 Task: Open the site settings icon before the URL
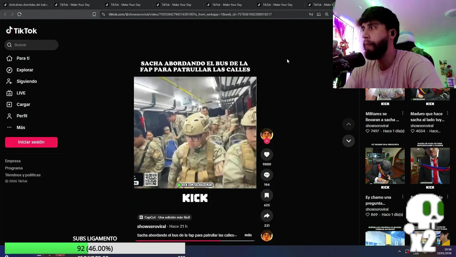click(x=103, y=14)
